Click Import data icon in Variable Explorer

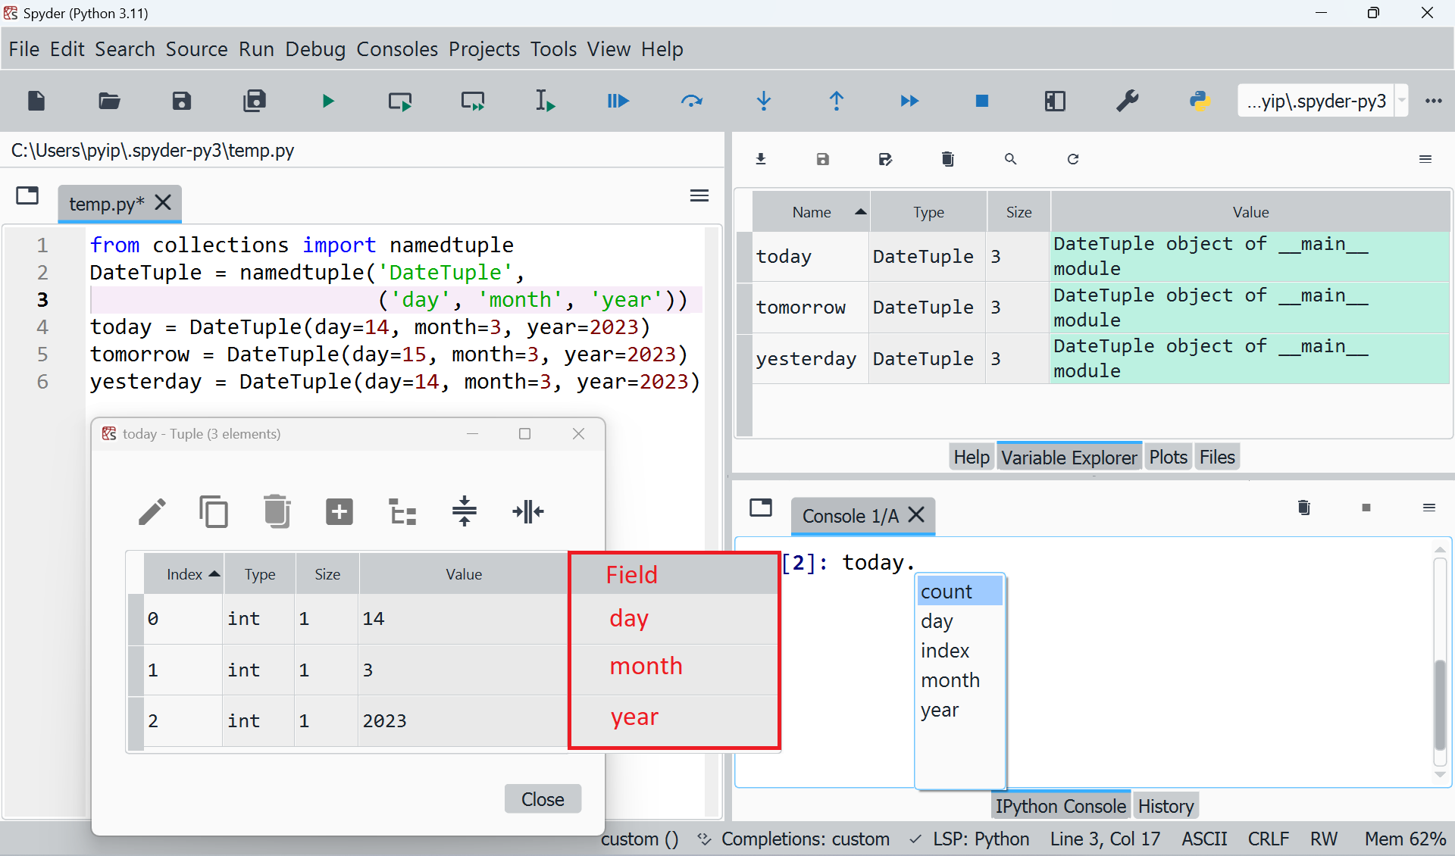(761, 159)
